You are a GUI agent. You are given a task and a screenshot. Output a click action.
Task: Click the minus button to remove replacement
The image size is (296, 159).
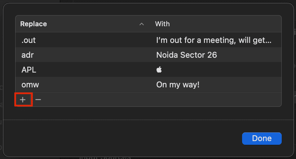click(x=38, y=100)
